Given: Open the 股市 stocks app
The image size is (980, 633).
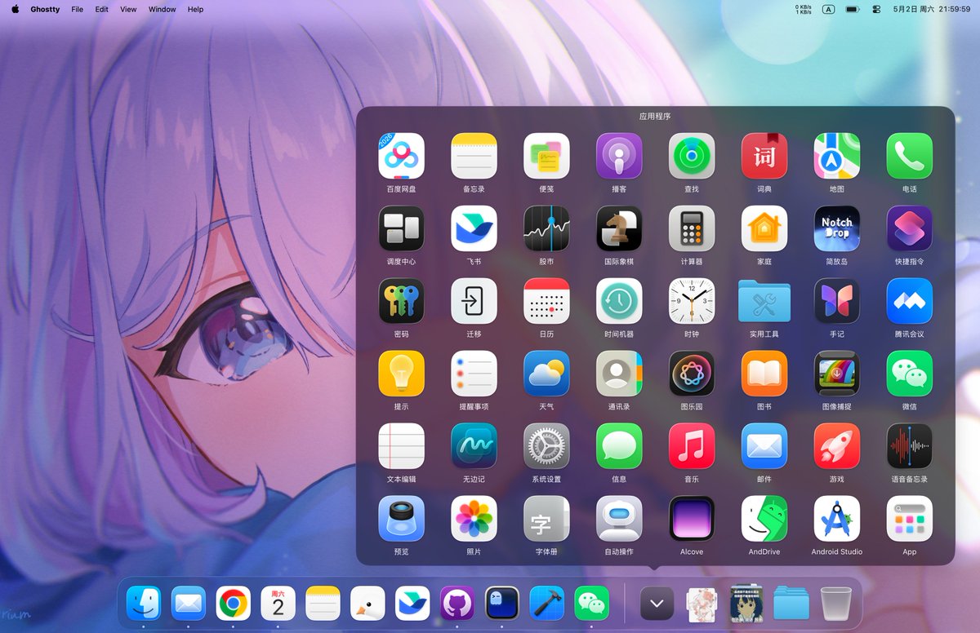Looking at the screenshot, I should (x=546, y=228).
